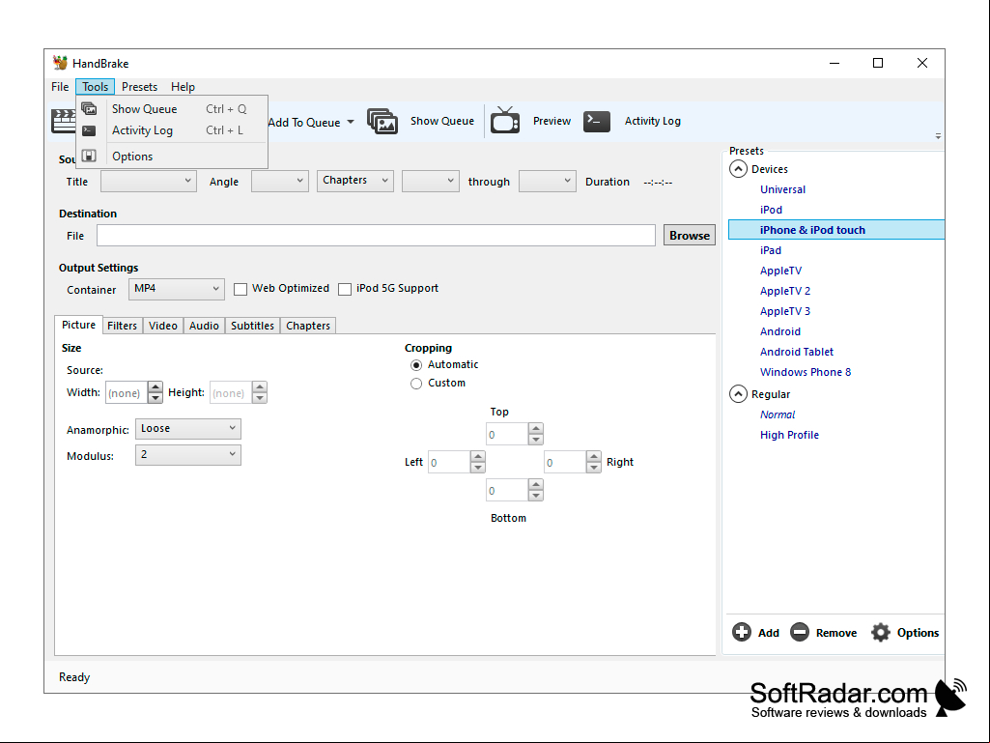
Task: Increase the Width stepper value
Action: (x=156, y=386)
